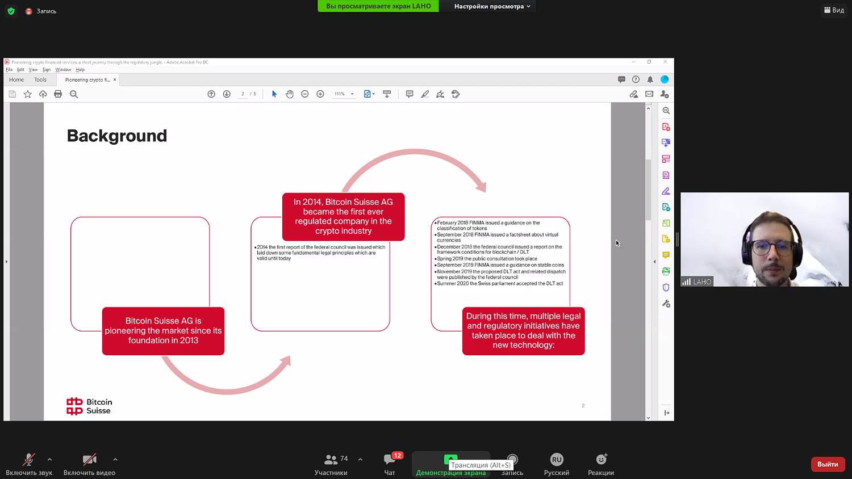Screen dimensions: 852x479
Task: Open video options arrow beside Включить видео
Action: coord(115,460)
